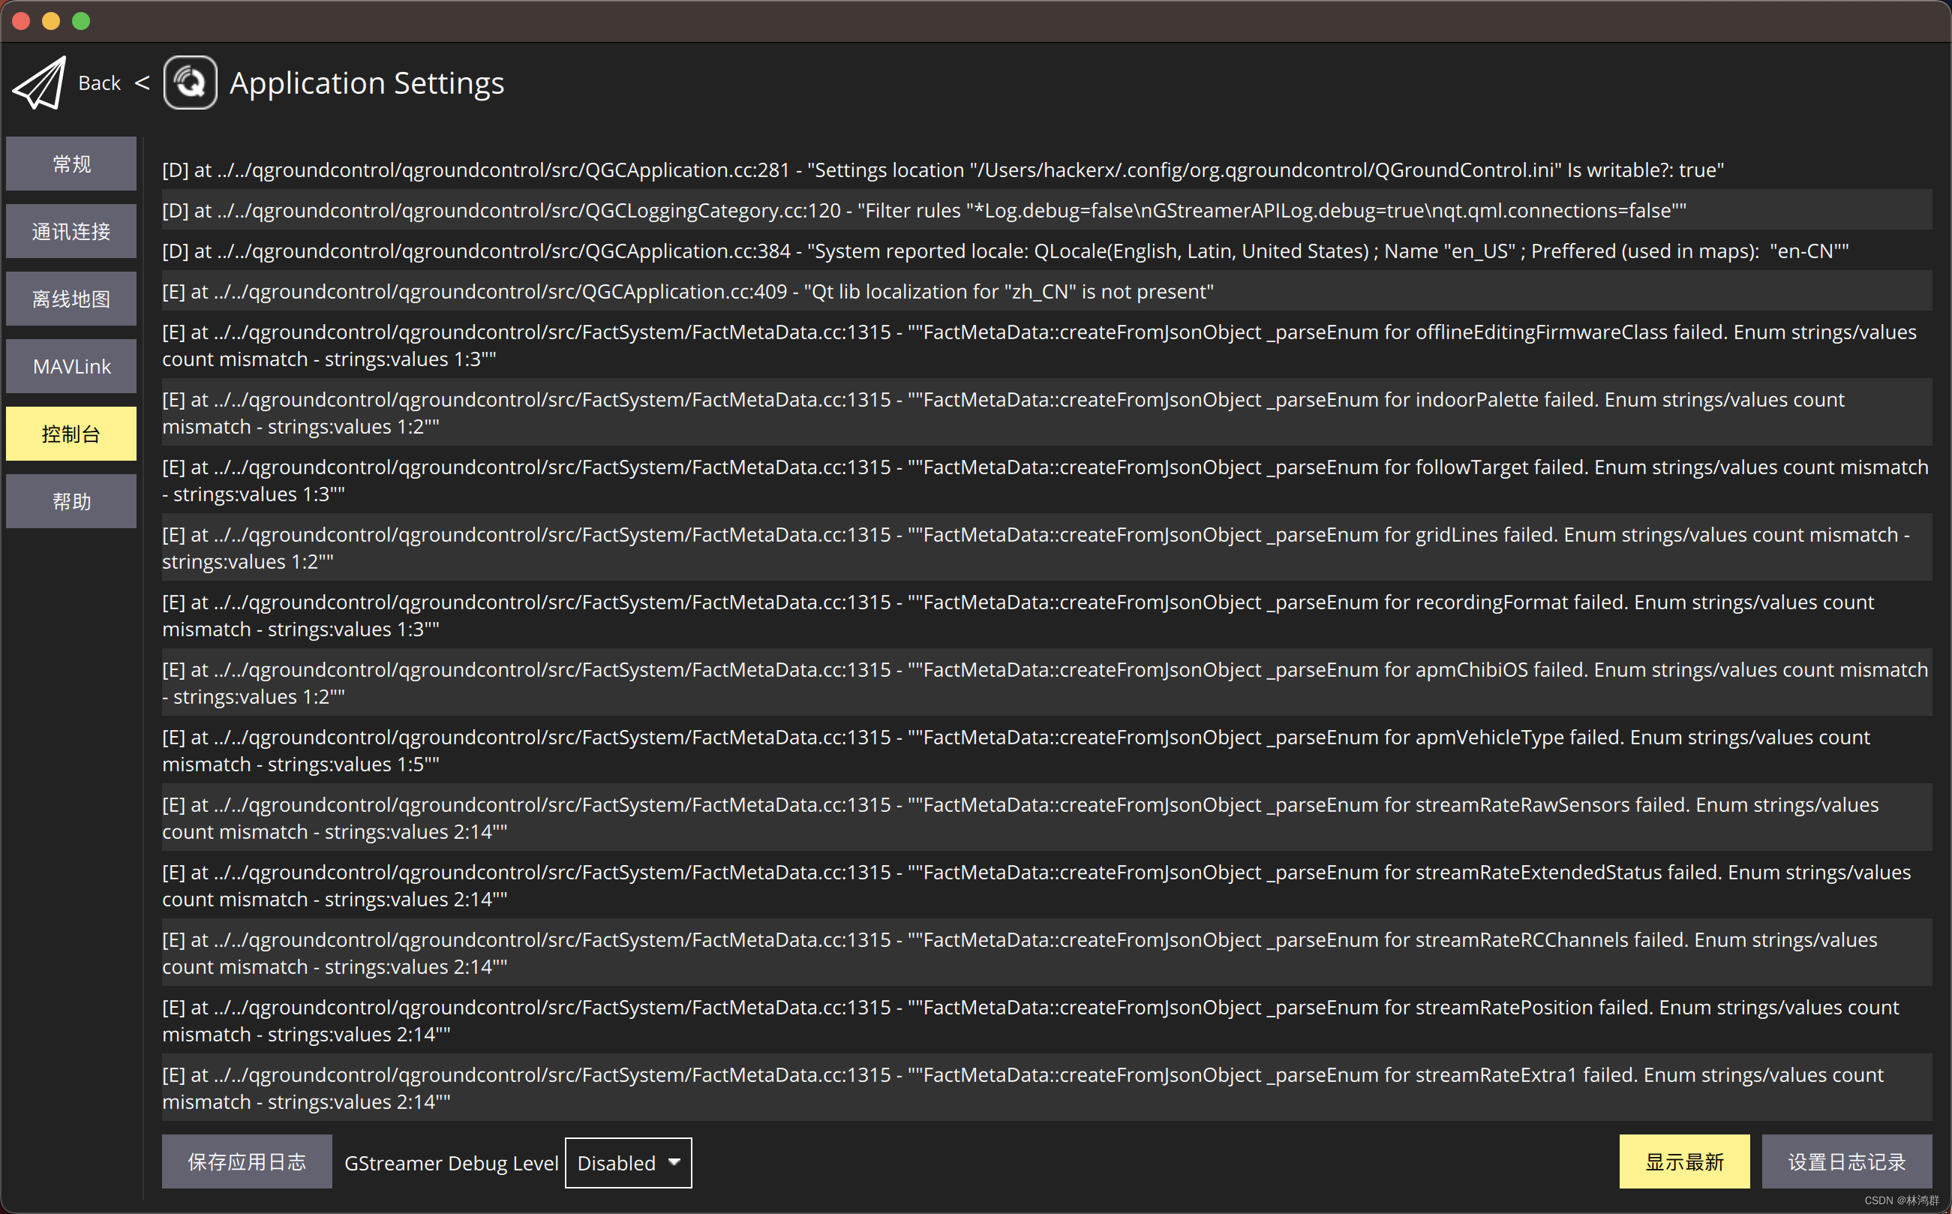Click the GStreamer Debug Level label
This screenshot has width=1952, height=1214.
pos(451,1163)
